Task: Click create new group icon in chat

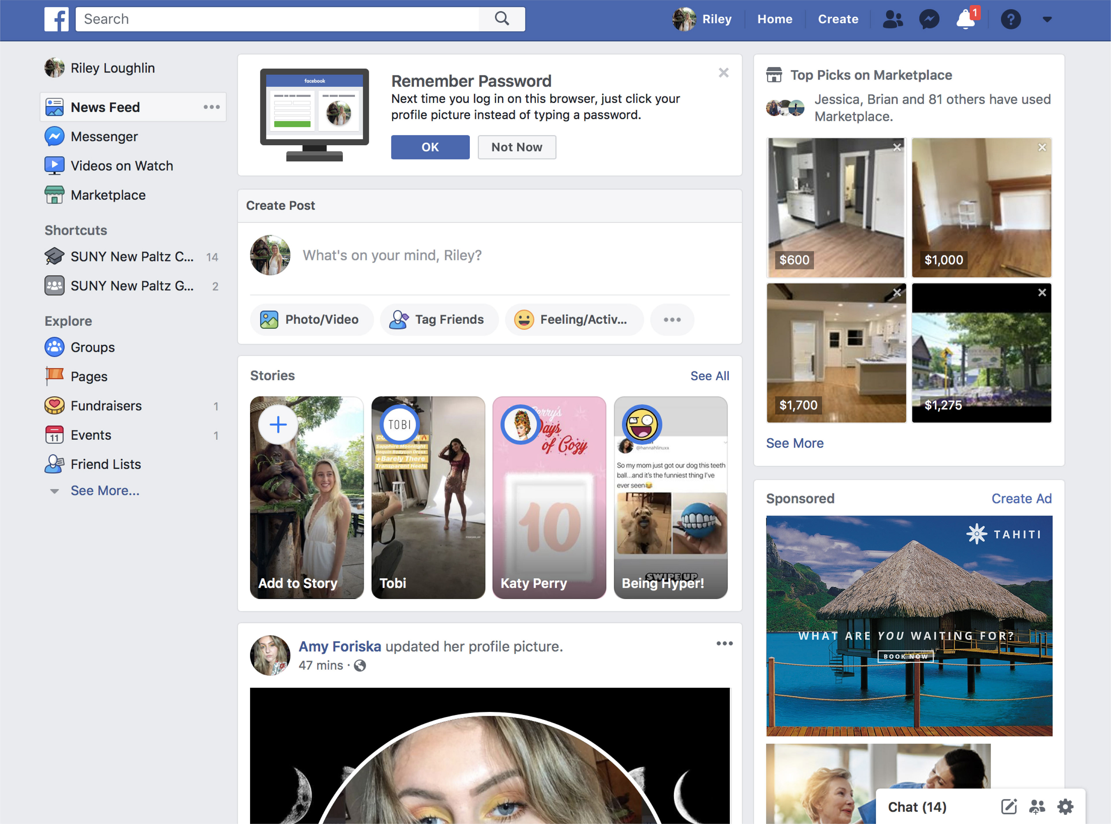Action: point(1037,807)
